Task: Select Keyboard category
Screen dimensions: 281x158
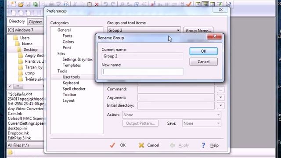Action: [x=71, y=83]
